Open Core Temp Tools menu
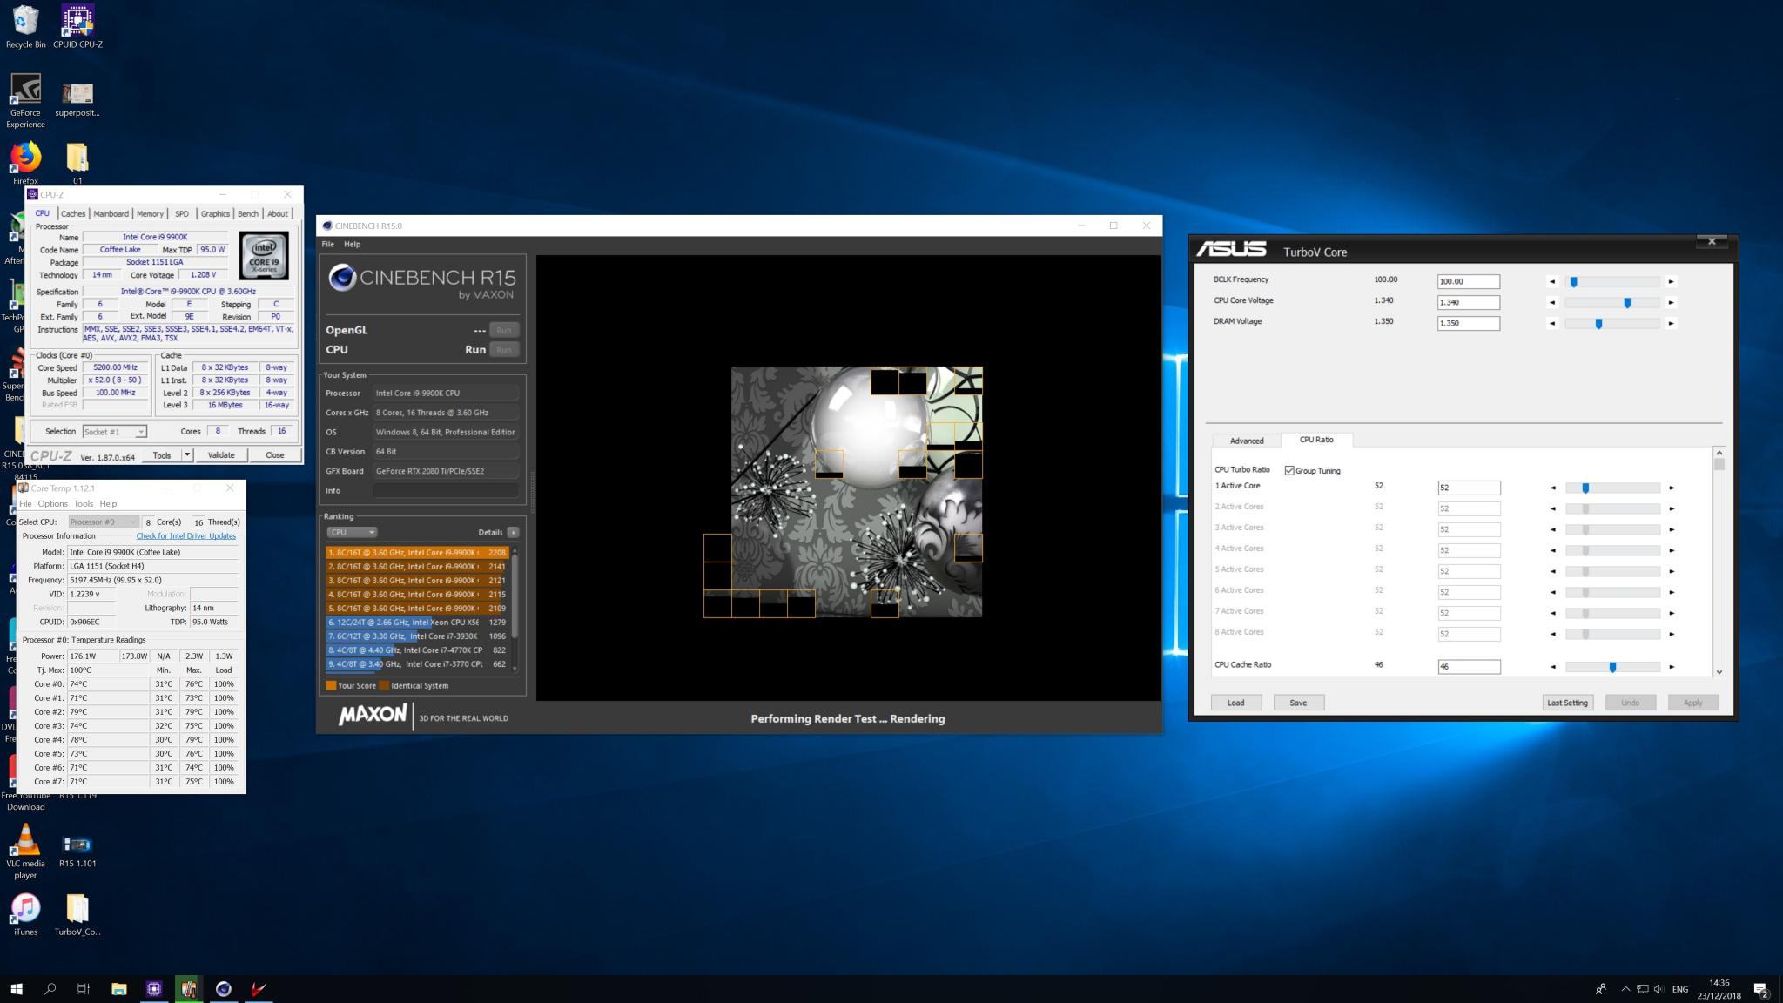Image resolution: width=1783 pixels, height=1003 pixels. coord(84,503)
